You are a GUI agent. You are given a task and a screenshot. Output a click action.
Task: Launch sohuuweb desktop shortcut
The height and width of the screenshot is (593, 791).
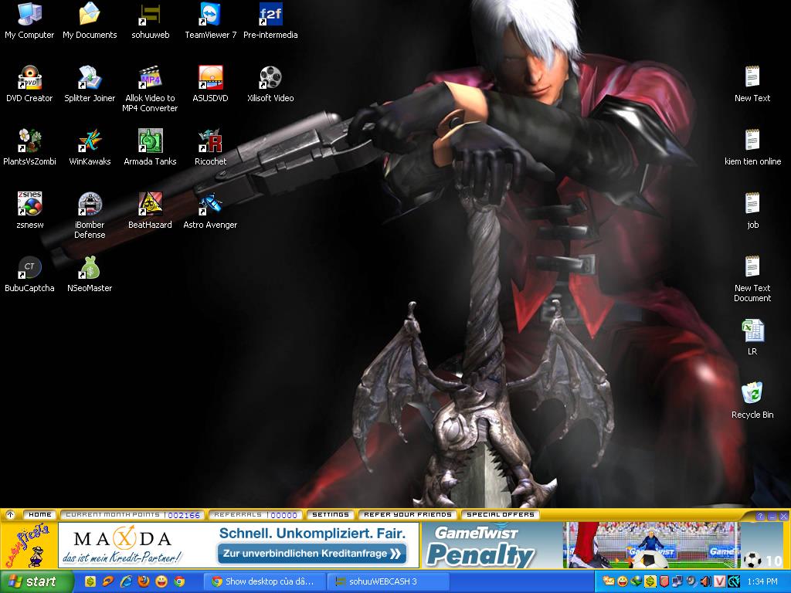pyautogui.click(x=150, y=20)
